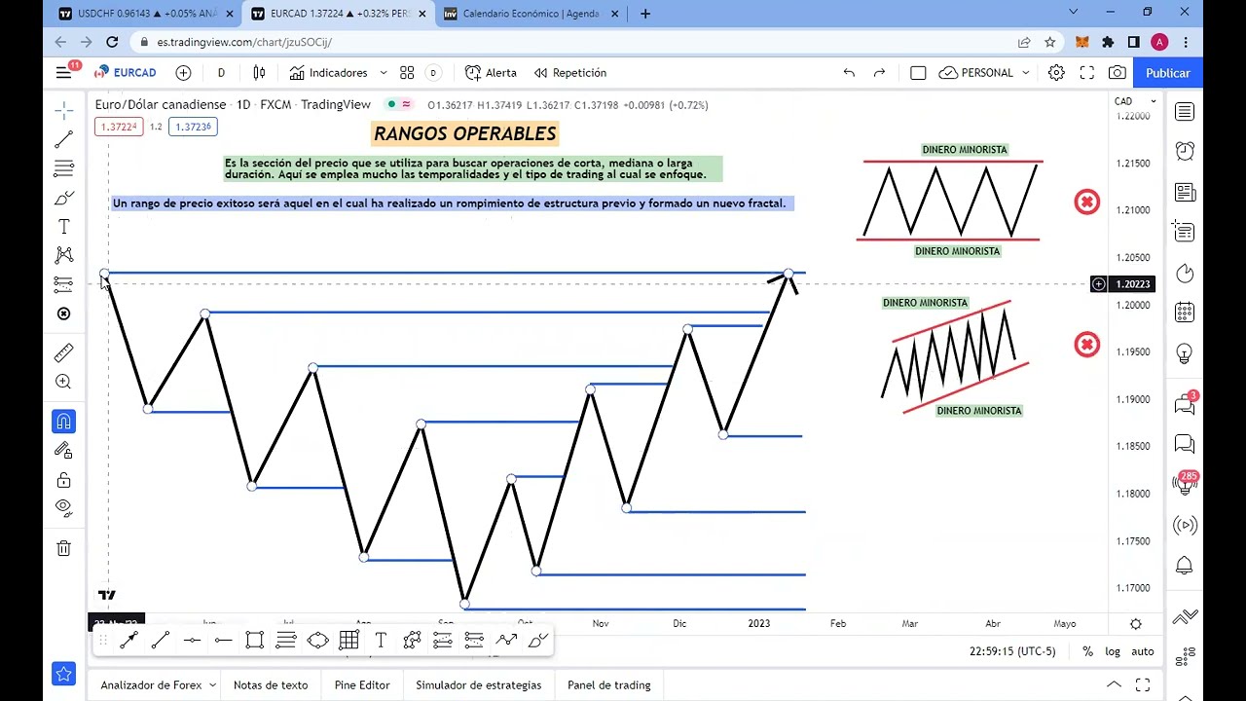Toggle the percent scale
The width and height of the screenshot is (1246, 701).
click(1087, 651)
